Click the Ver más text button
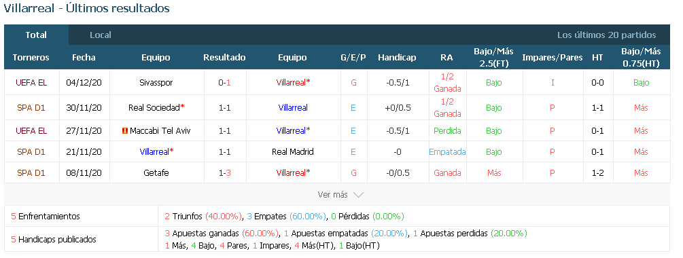Image resolution: width=683 pixels, height=258 pixels. pos(333,195)
